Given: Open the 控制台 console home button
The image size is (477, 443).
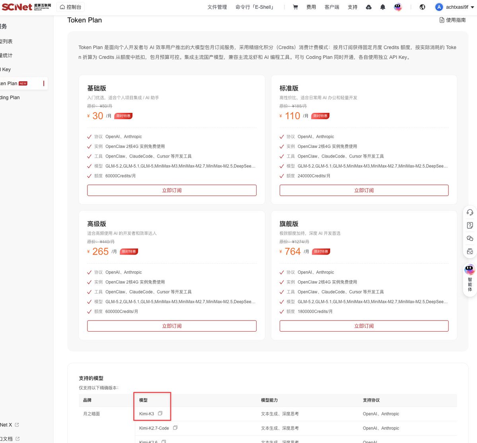Looking at the screenshot, I should click(x=70, y=7).
